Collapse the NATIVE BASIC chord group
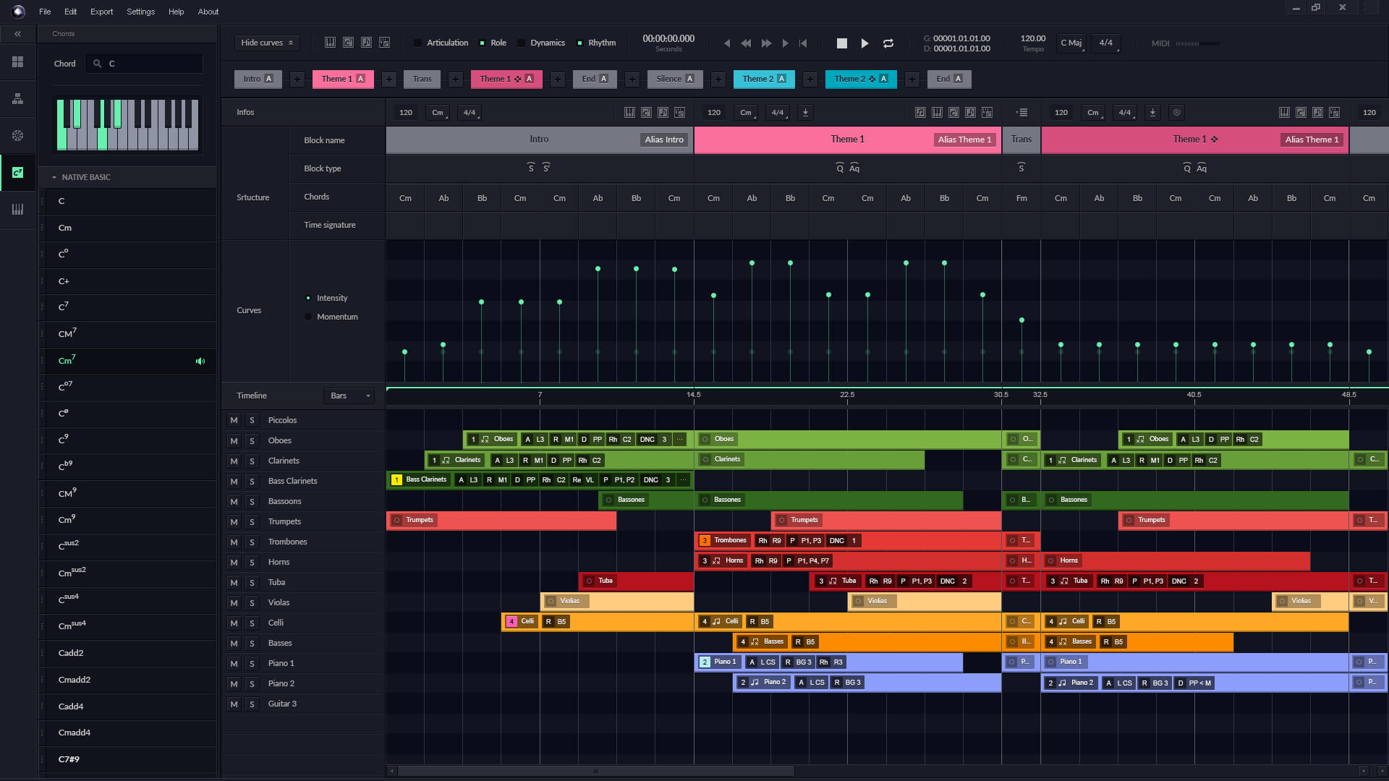This screenshot has height=781, width=1389. coord(54,177)
